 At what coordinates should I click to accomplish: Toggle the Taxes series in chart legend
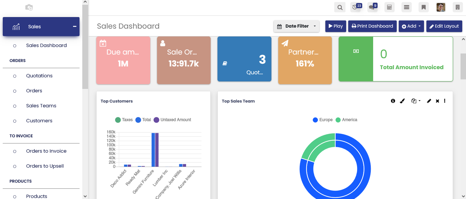124,120
